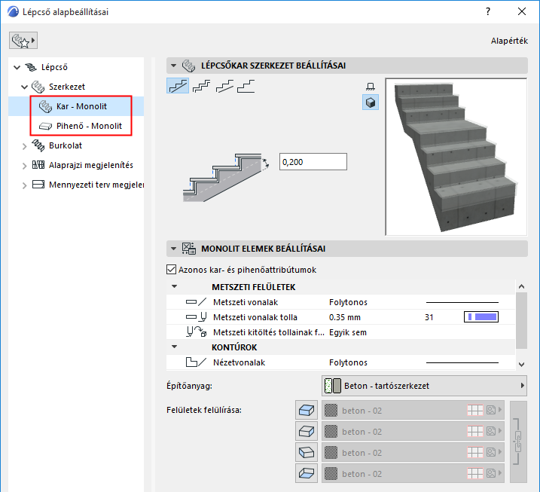Screen dimensions: 540x492
Task: Expand Alaprajzi megjelenítés tree node
Action: pyautogui.click(x=24, y=166)
